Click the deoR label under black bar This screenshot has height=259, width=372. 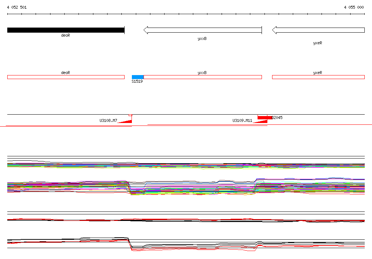click(x=65, y=35)
